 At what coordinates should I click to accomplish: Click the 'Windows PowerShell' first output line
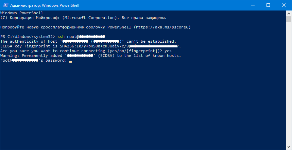(22, 13)
